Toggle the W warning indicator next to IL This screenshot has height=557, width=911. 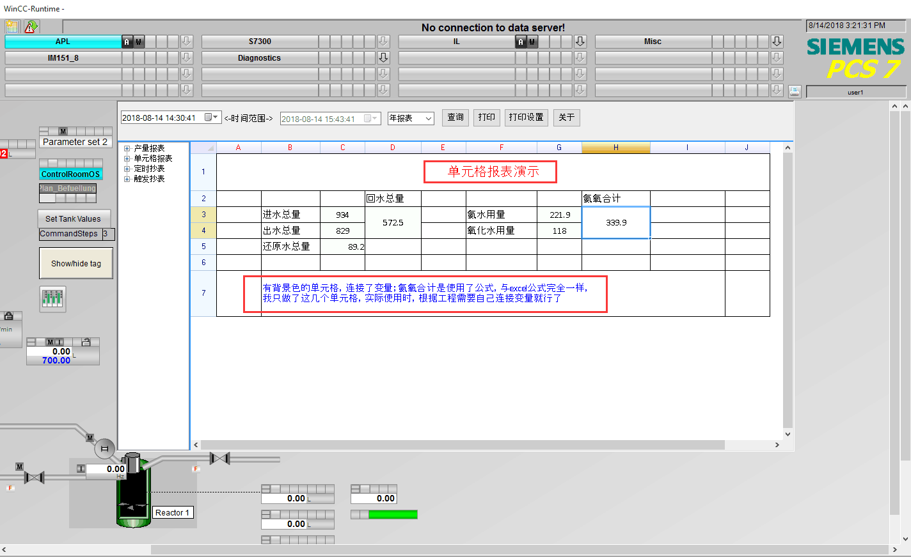532,42
